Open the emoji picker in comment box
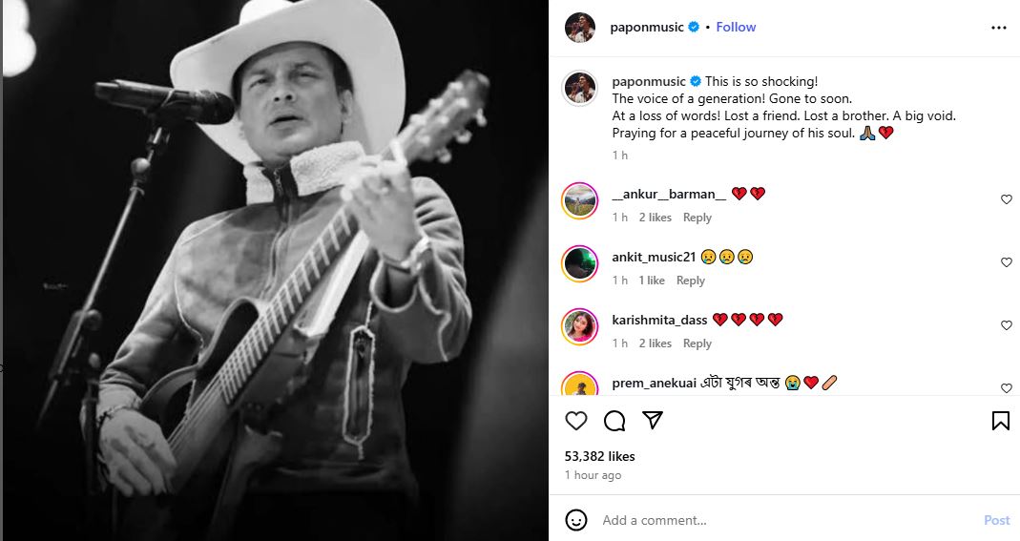The image size is (1020, 541). tap(576, 520)
